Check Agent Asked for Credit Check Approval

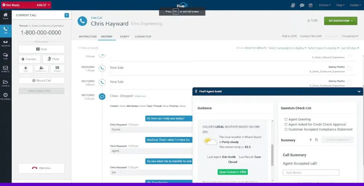286,124
